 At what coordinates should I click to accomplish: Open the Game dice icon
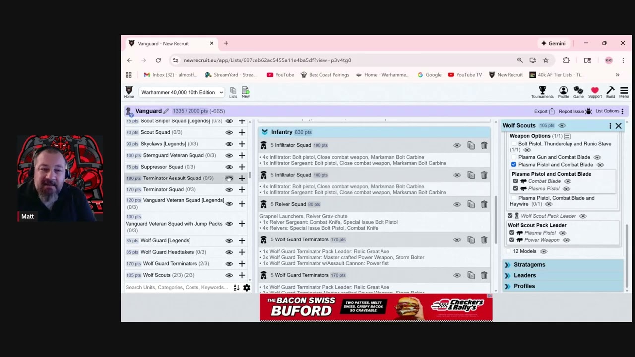[x=578, y=92]
